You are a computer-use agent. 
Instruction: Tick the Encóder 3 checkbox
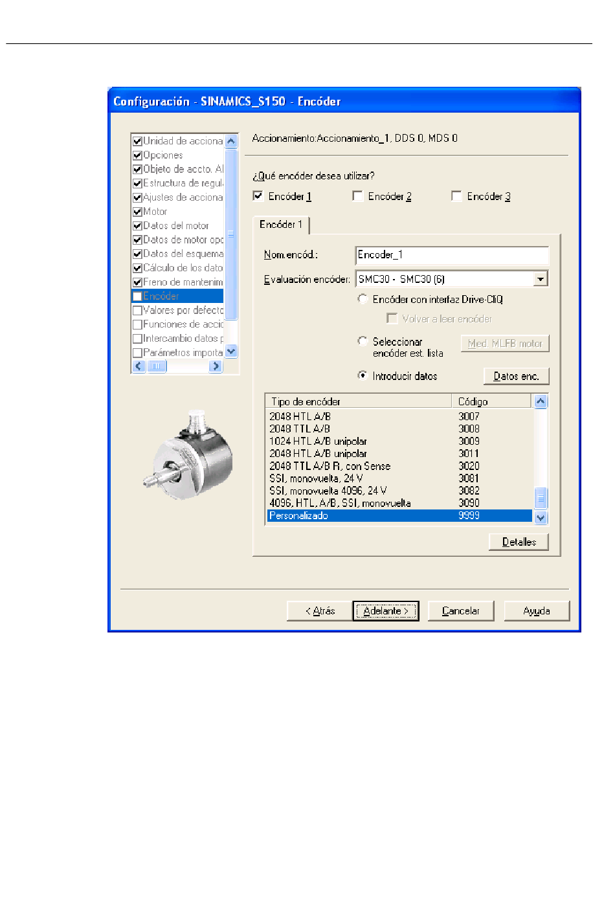pyautogui.click(x=456, y=196)
